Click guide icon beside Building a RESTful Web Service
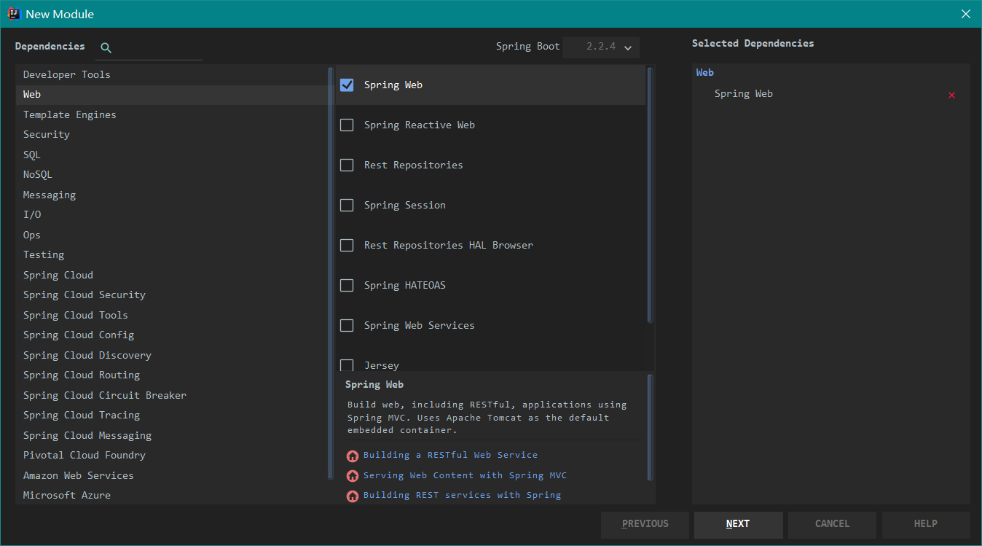Screen dimensions: 982x546 353,456
